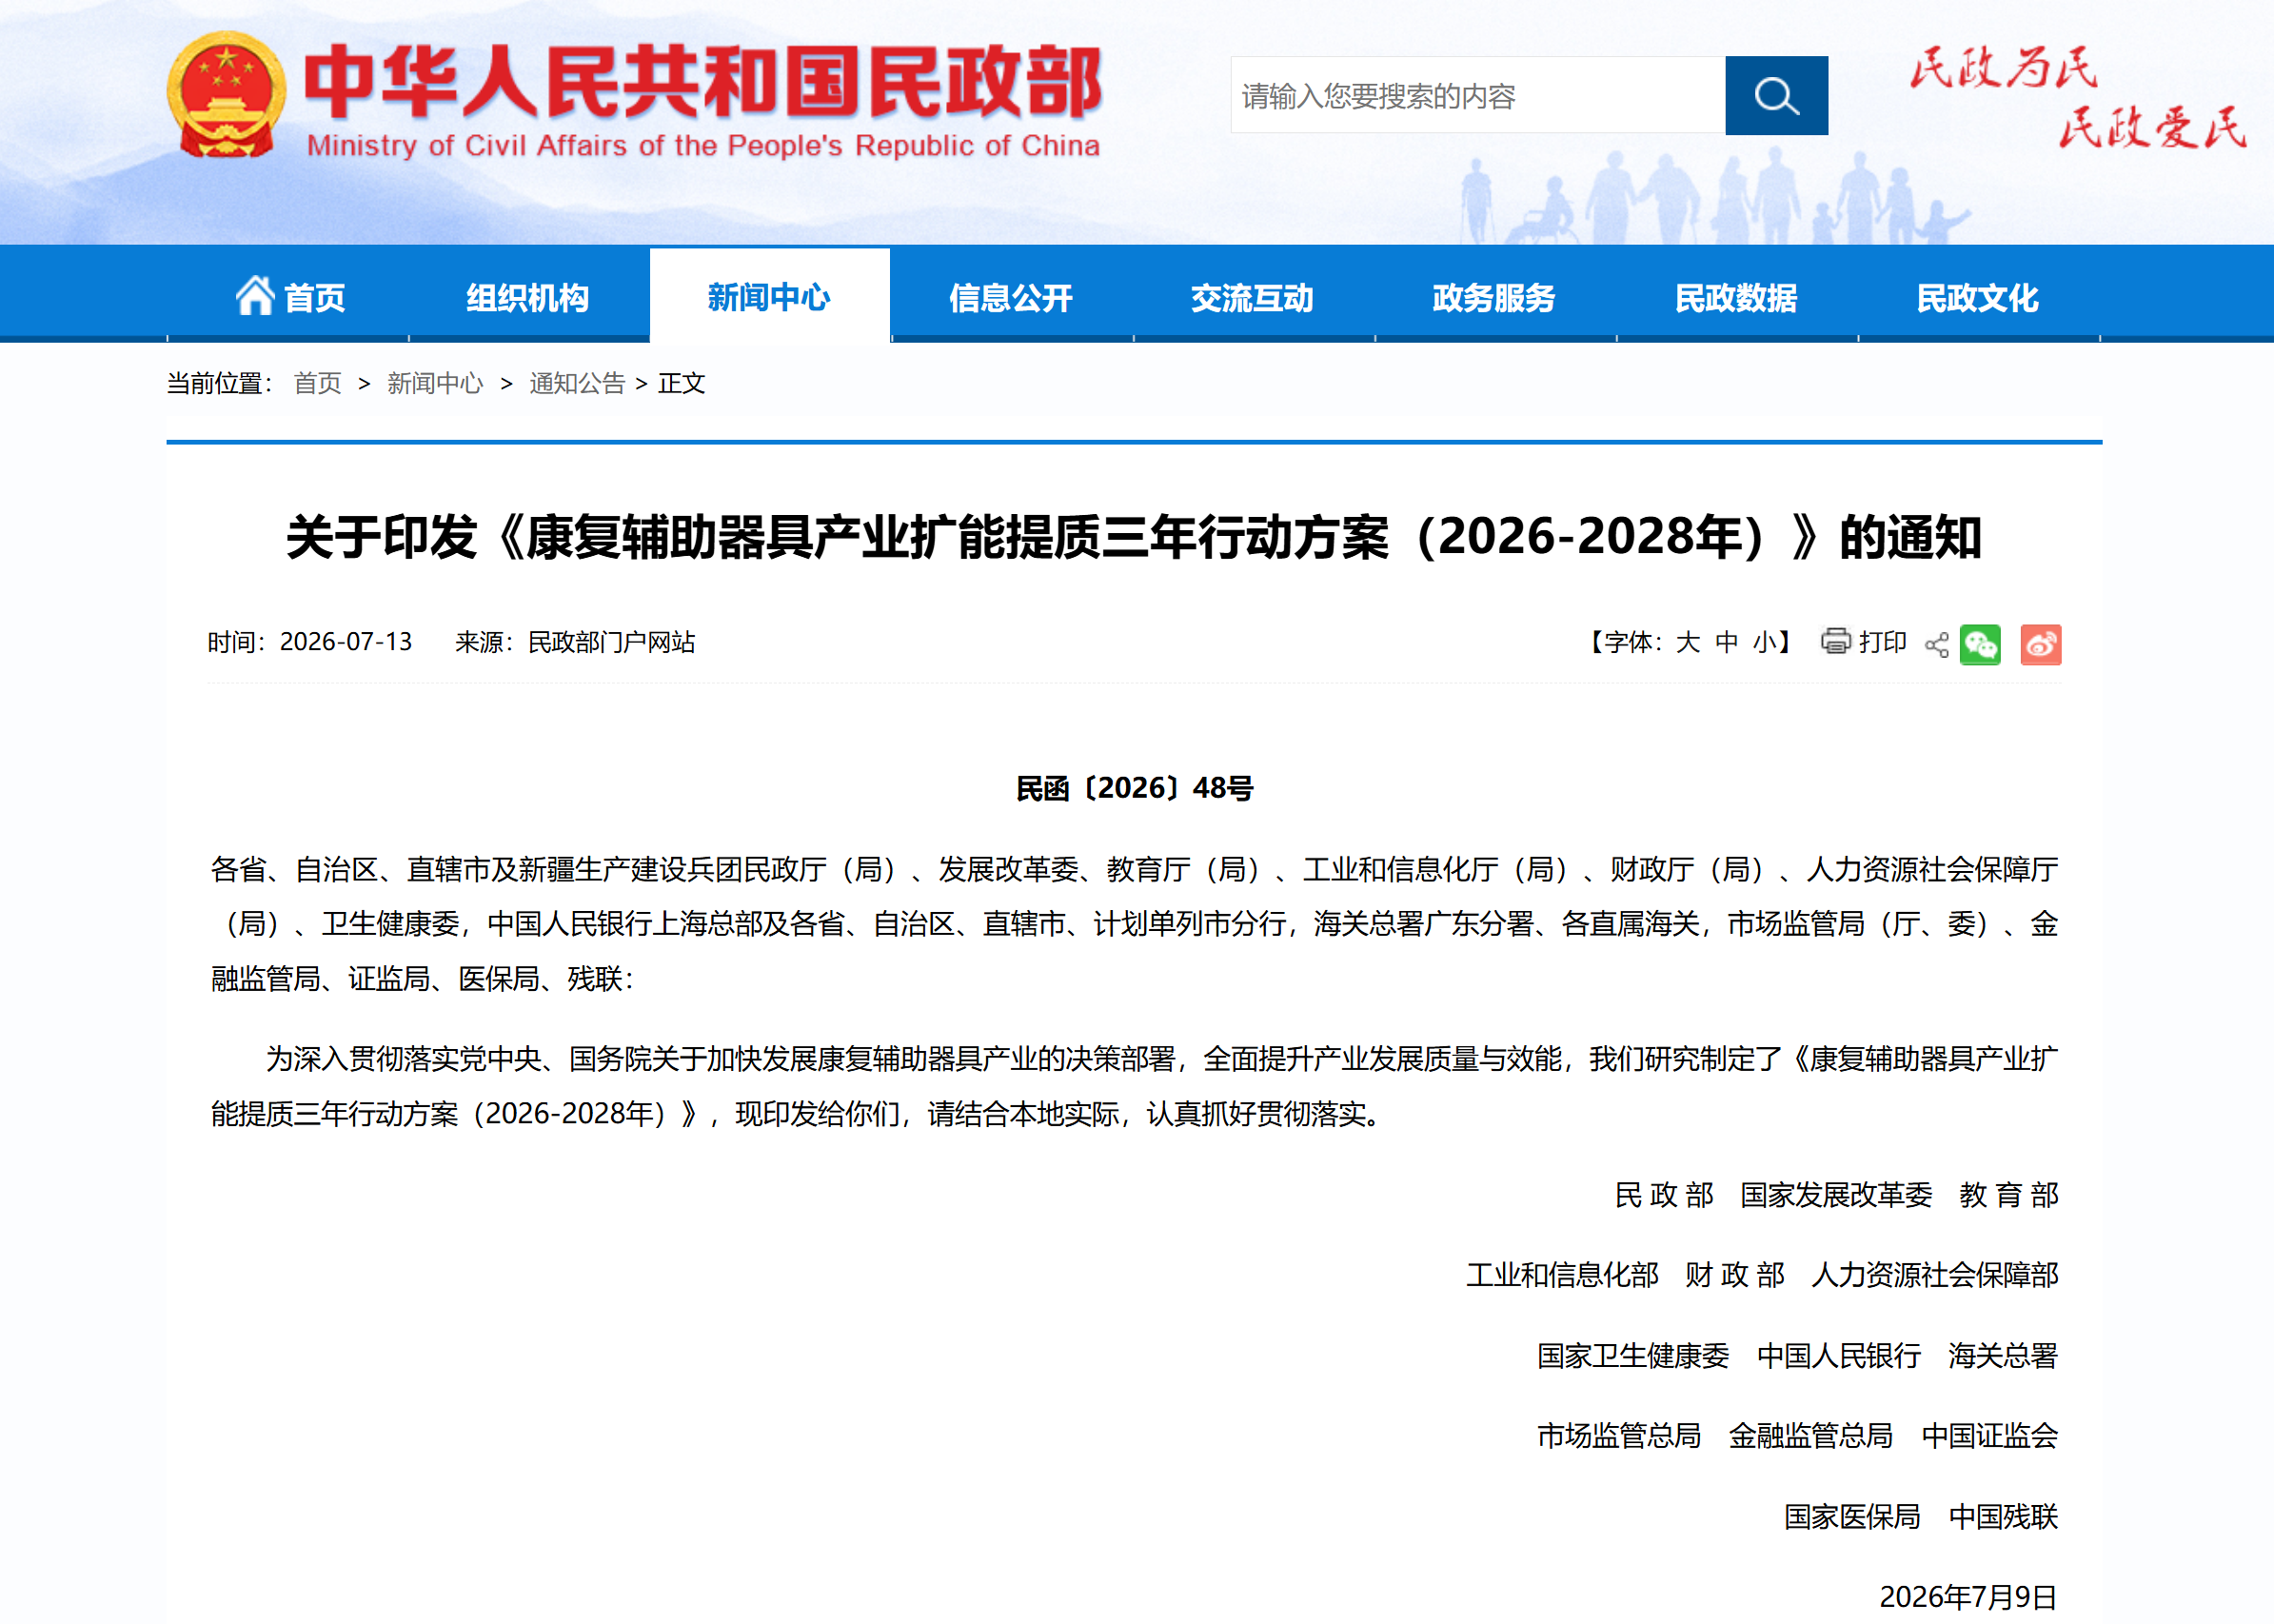This screenshot has width=2274, height=1624.
Task: Click the magnifier search button
Action: coord(1776,95)
